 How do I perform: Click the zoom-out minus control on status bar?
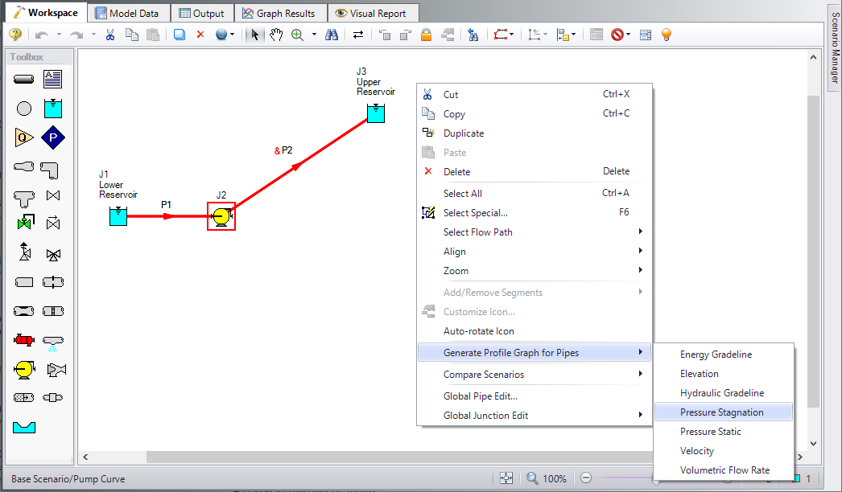[x=585, y=478]
